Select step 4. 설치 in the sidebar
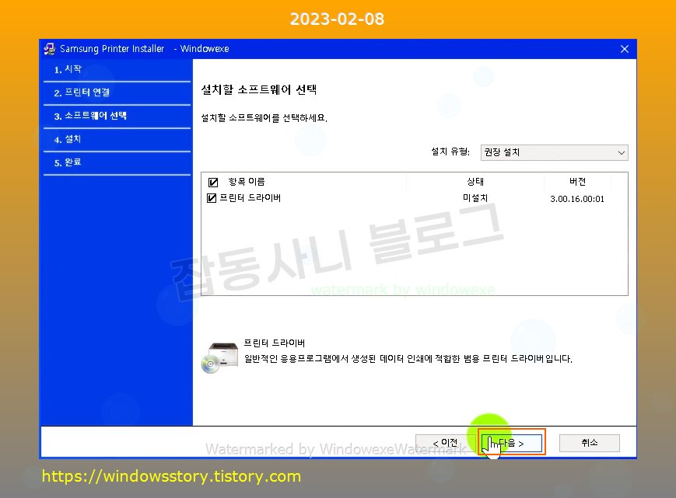 67,139
